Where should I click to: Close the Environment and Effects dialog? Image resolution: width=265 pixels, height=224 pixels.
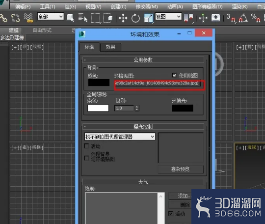(x=204, y=33)
